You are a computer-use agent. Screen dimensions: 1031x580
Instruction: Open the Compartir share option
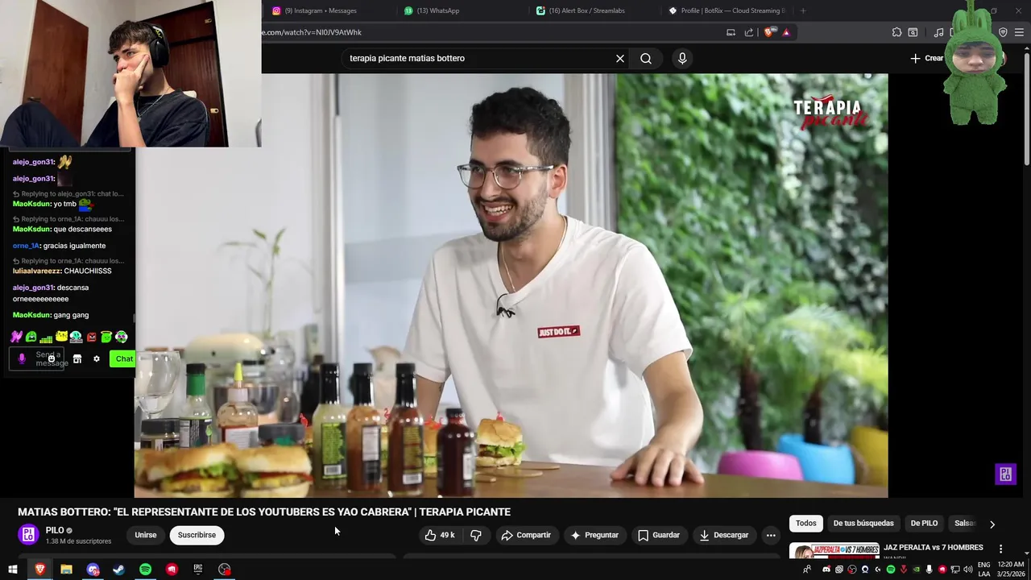point(526,535)
